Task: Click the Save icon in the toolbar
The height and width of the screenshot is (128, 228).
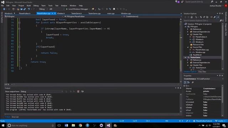Action: (x=21, y=9)
